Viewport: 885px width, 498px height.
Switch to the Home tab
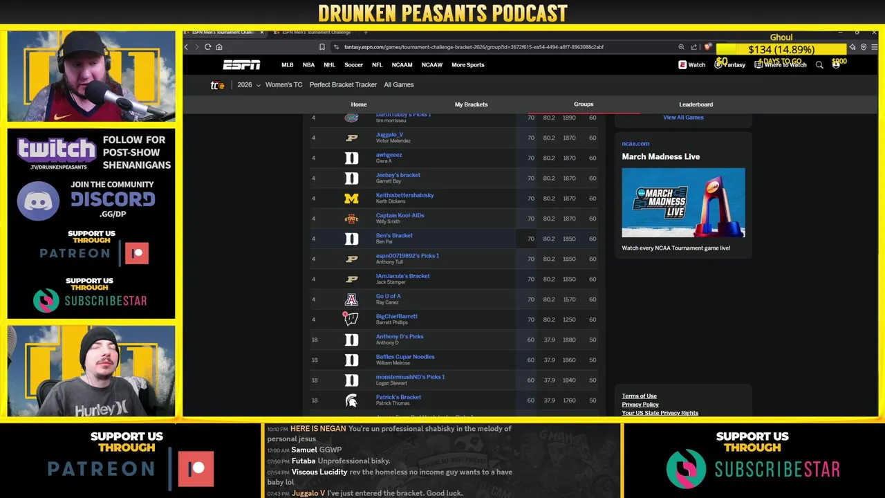(x=358, y=104)
